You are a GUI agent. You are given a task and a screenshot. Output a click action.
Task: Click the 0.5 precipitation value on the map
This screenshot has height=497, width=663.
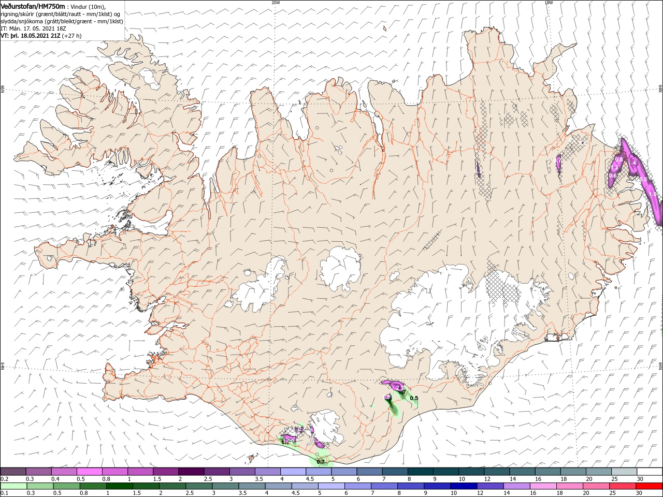click(414, 398)
